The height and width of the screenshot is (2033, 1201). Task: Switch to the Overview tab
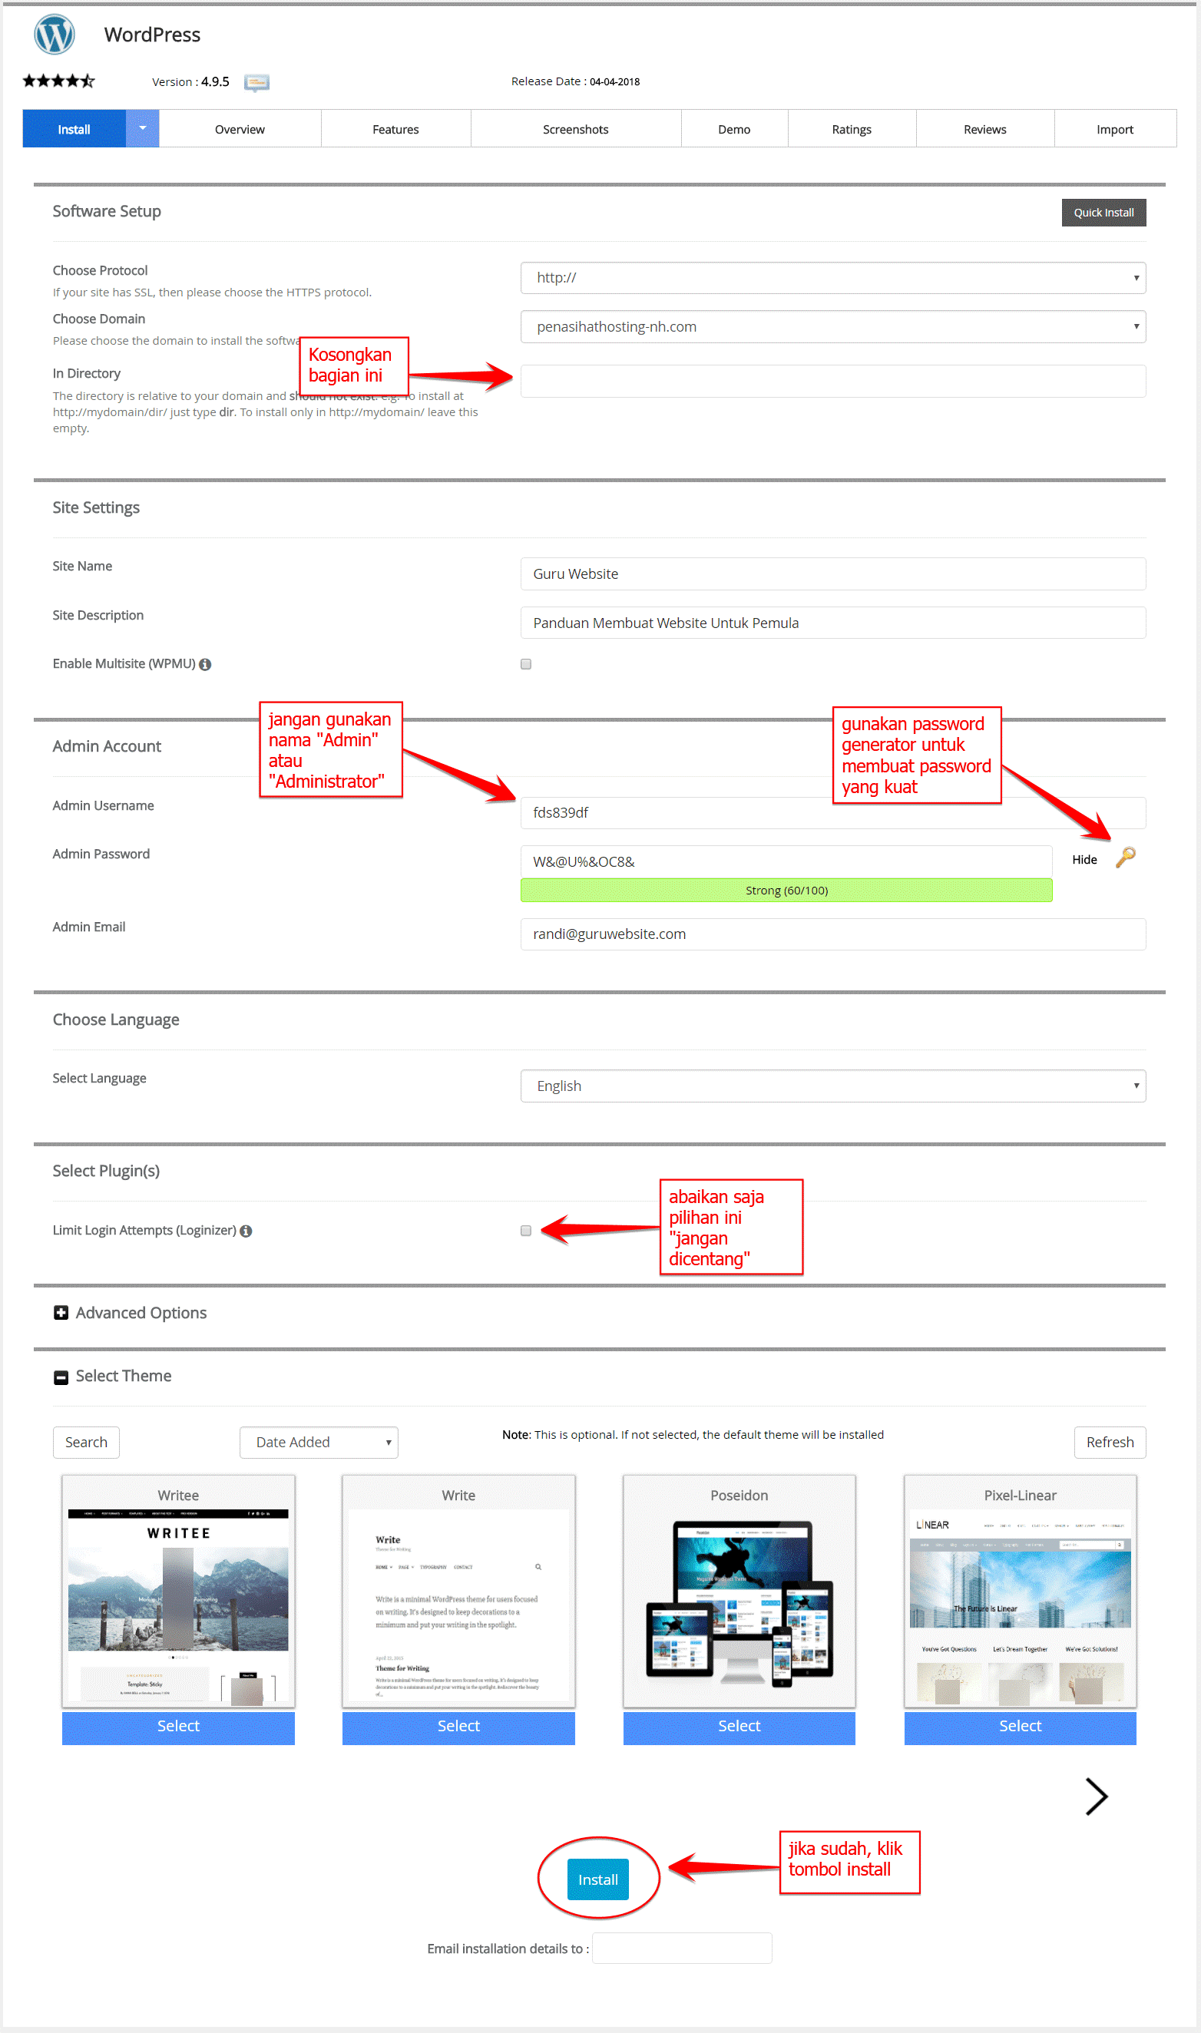[240, 129]
